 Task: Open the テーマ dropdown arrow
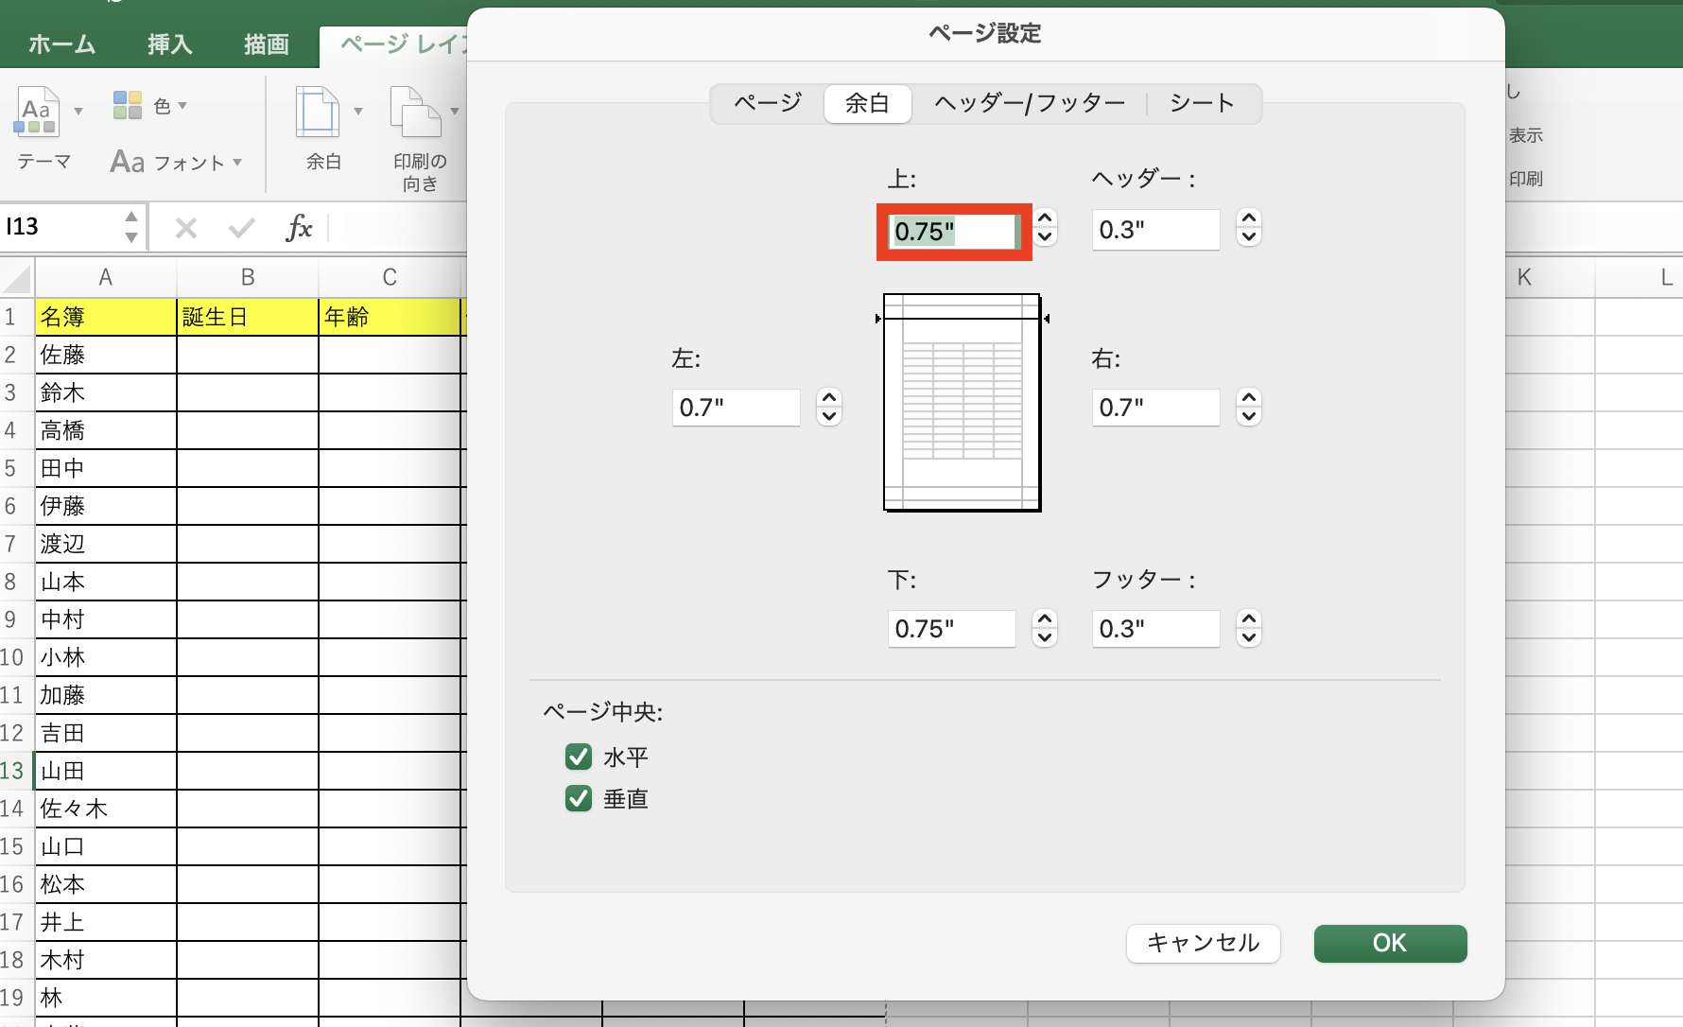[79, 110]
